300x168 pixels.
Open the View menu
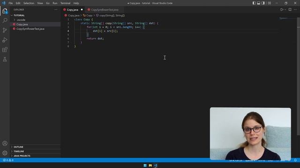tap(40, 3)
